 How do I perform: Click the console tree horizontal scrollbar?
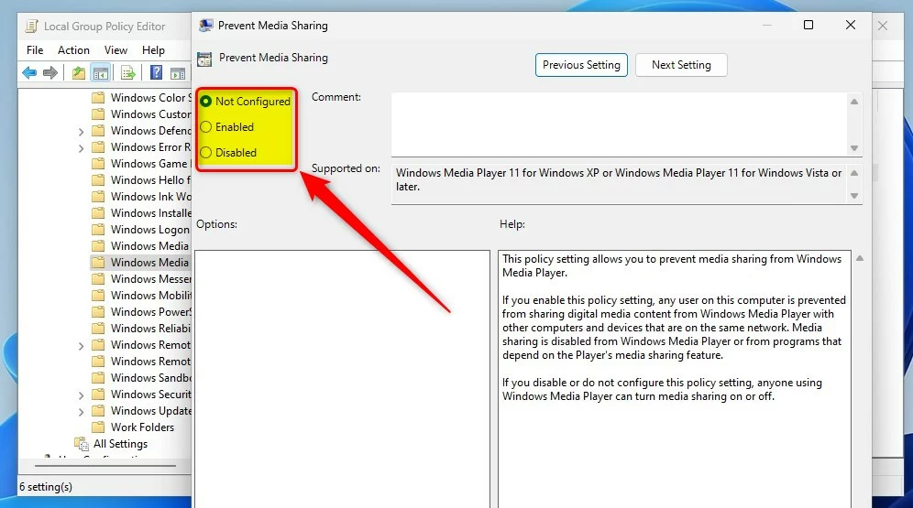tap(104, 465)
